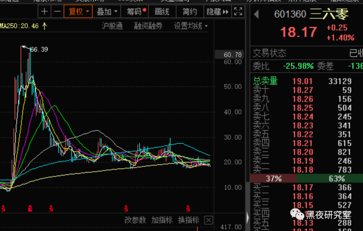Click the 总卖量 label

coord(265,81)
